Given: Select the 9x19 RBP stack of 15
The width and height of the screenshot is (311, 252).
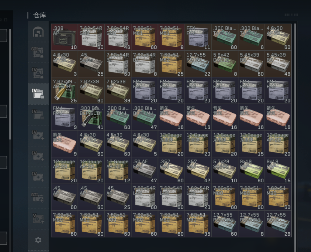Looking at the screenshot, I should click(x=279, y=171).
